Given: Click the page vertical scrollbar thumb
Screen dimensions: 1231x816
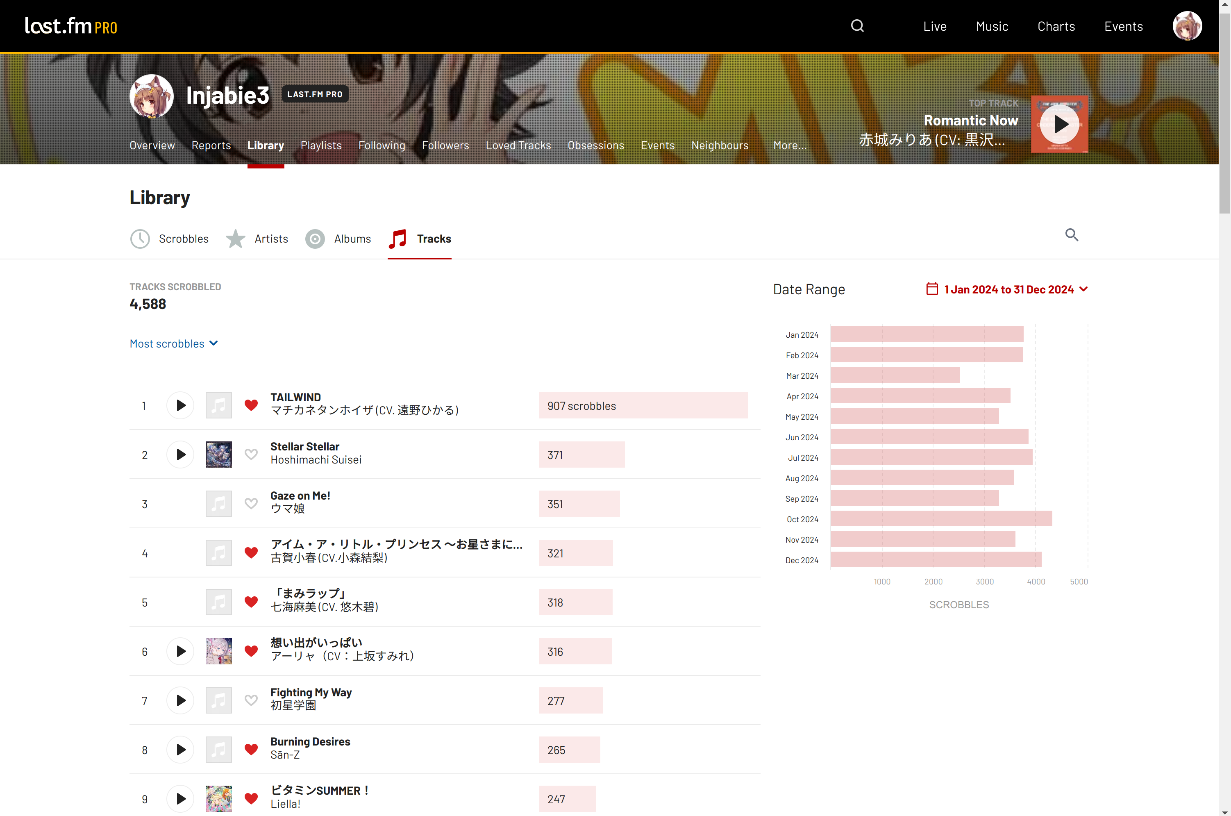Looking at the screenshot, I should [1225, 114].
